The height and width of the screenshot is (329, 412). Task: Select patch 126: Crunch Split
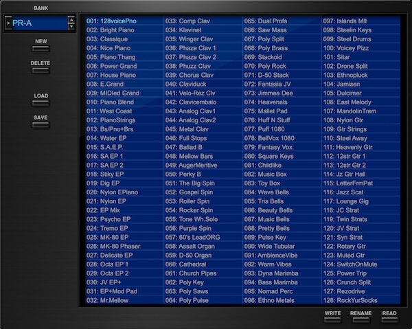[361, 282]
